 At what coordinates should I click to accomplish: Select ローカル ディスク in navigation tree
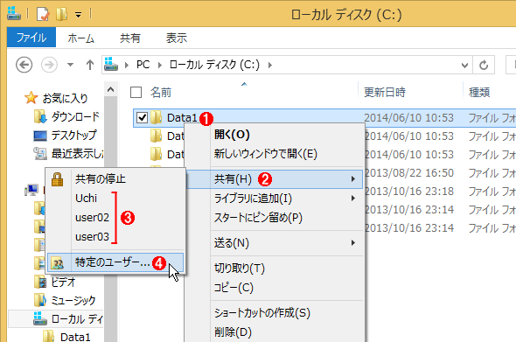[77, 318]
